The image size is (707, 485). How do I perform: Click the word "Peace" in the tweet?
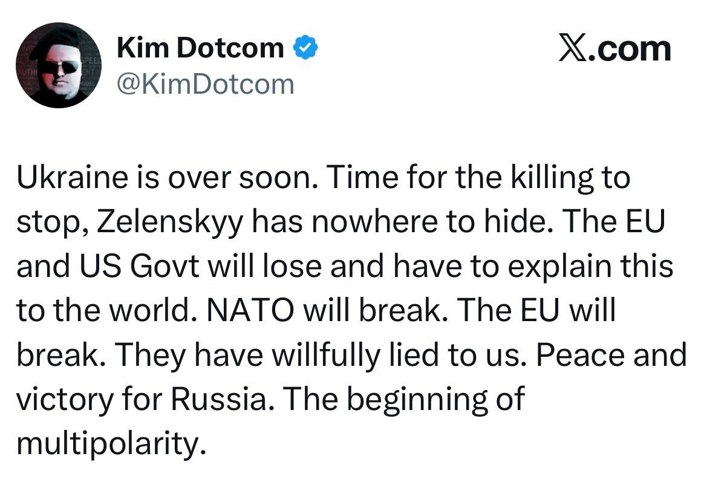[579, 355]
